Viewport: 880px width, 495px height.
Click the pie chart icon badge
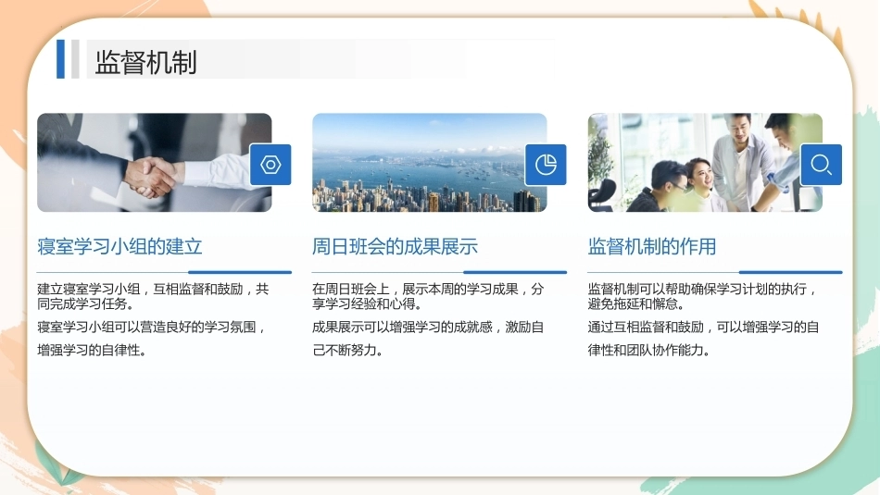click(546, 165)
